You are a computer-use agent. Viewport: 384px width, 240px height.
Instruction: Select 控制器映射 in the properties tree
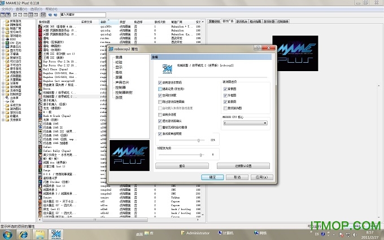point(124,92)
